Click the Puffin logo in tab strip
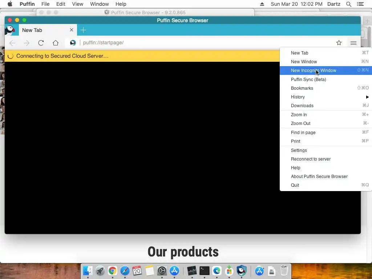This screenshot has width=372, height=279. click(10, 31)
